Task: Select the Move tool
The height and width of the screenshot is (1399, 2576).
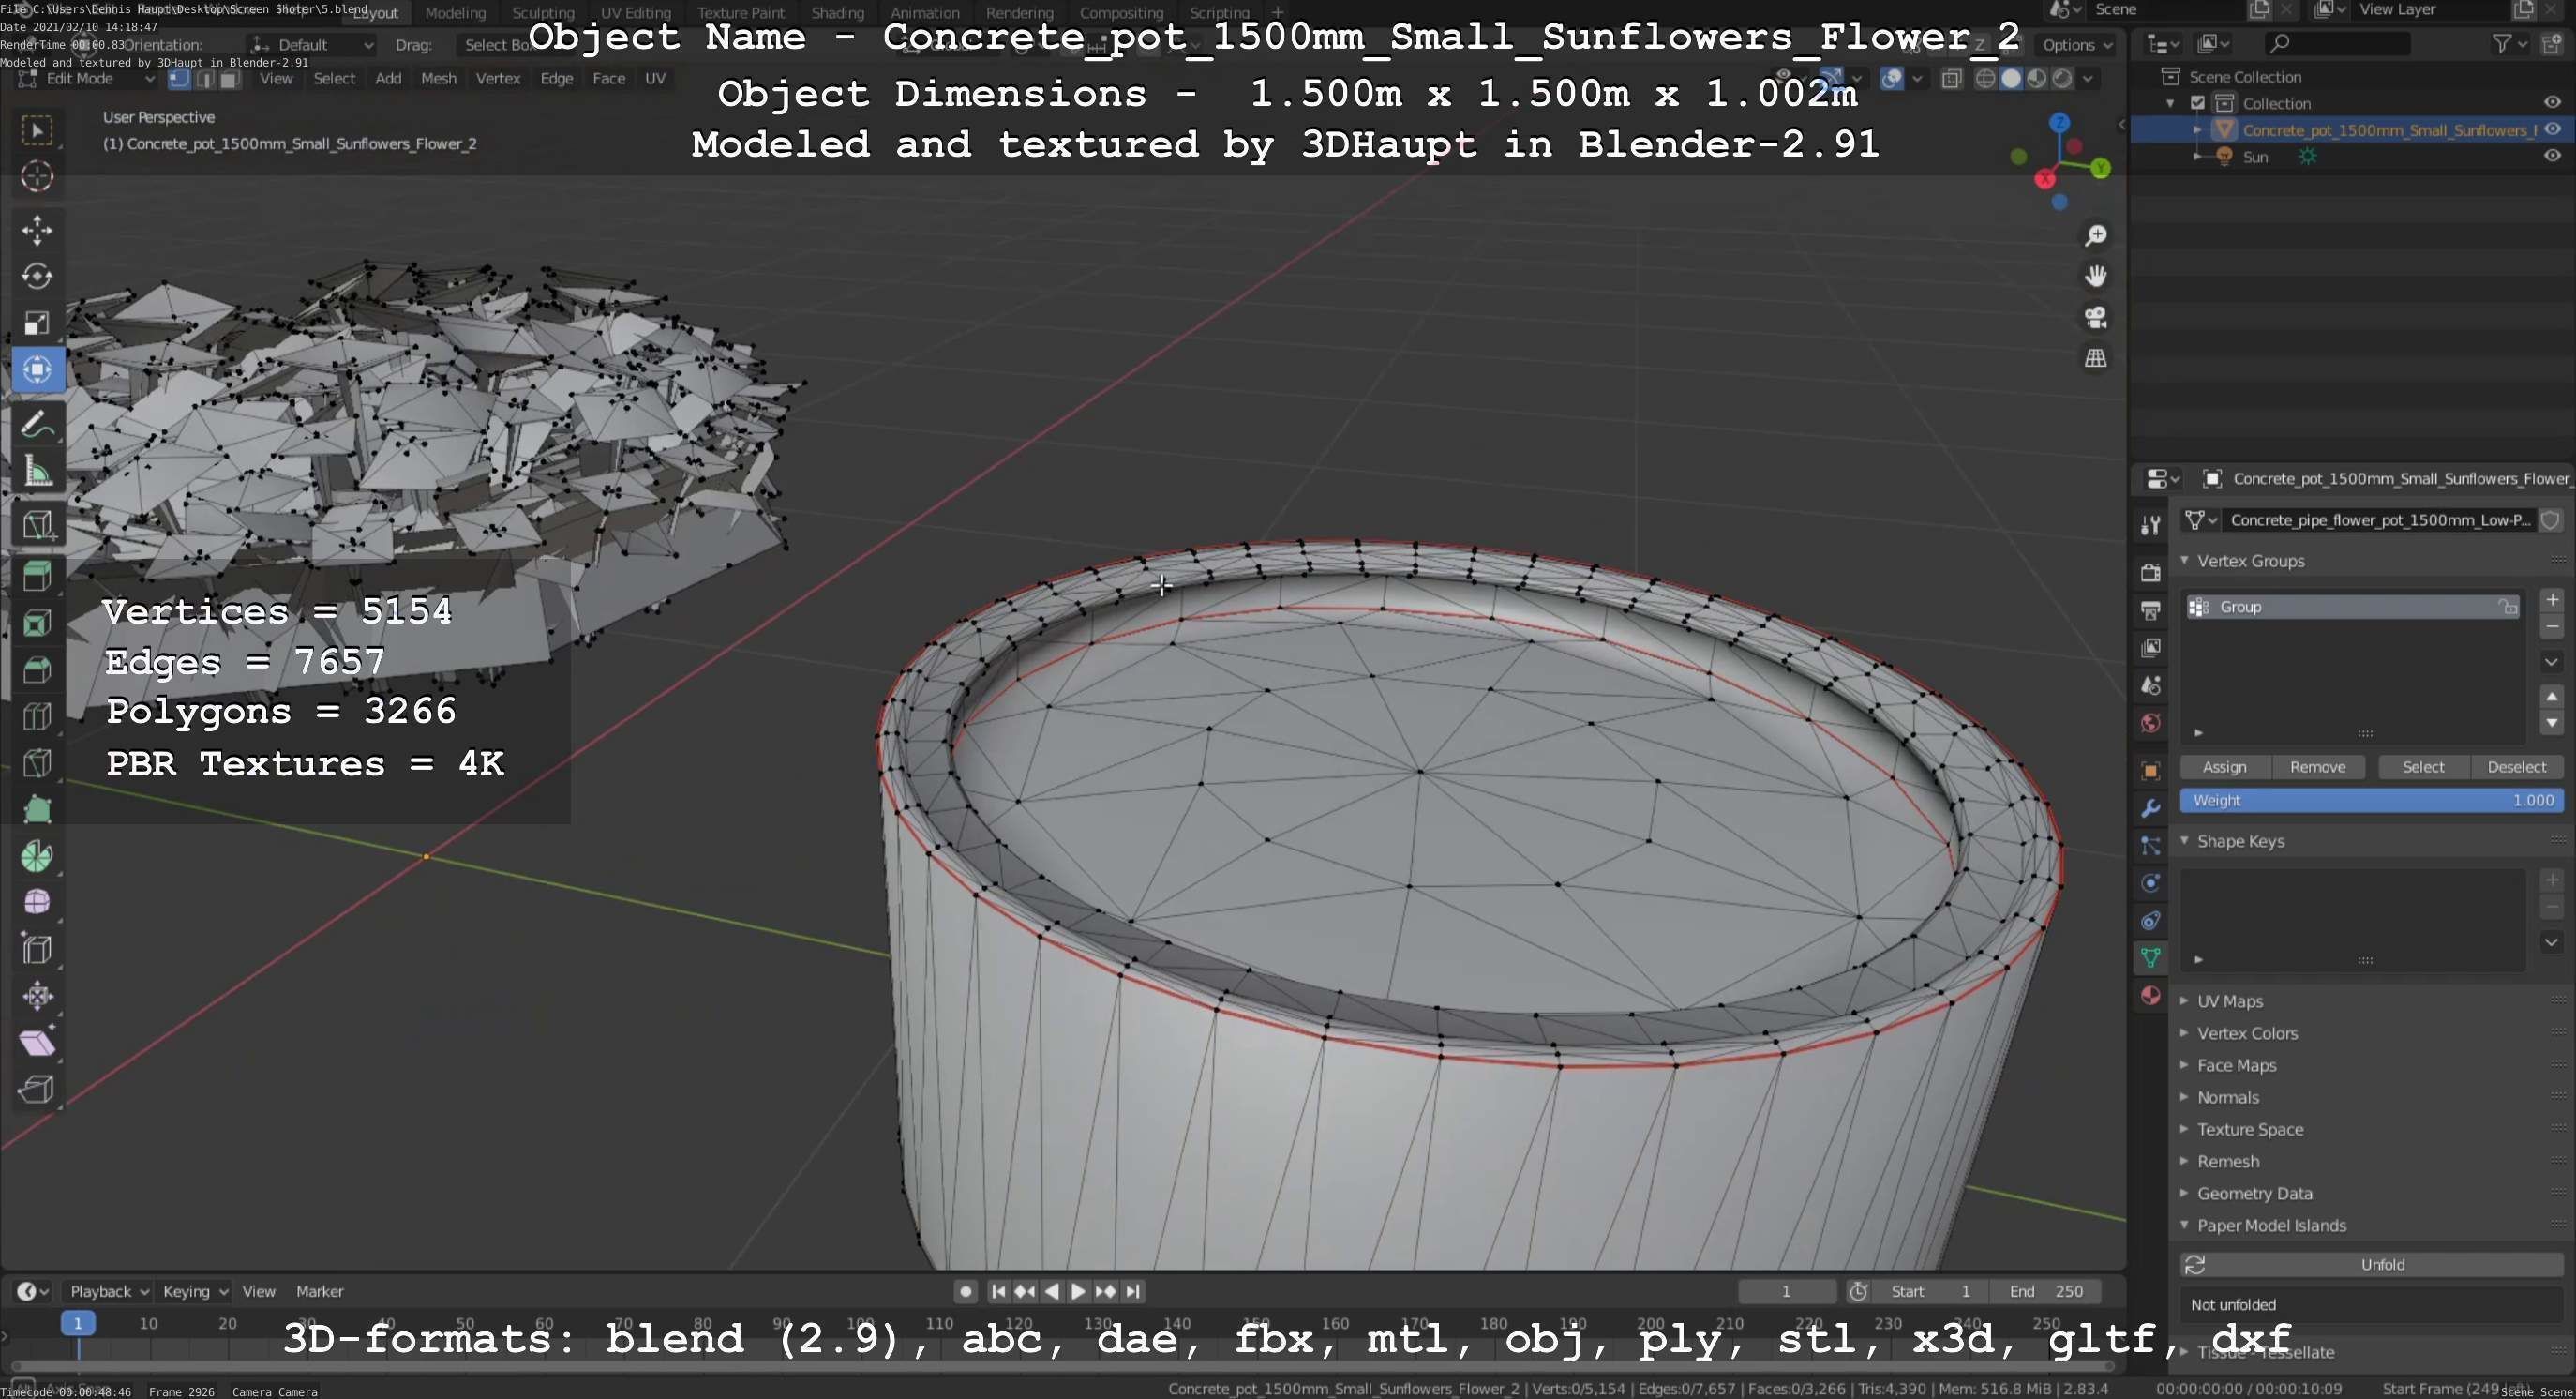Action: coord(37,230)
